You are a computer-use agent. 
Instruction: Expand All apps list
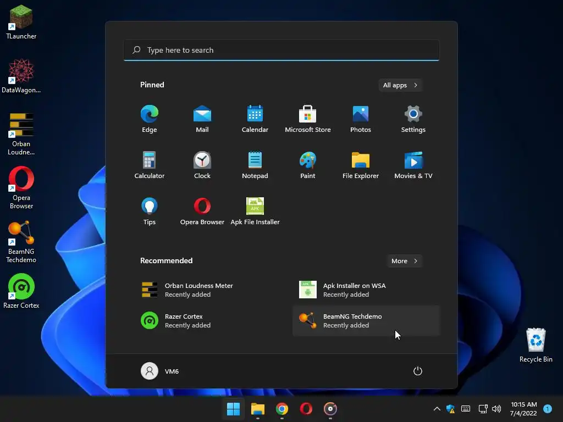(x=400, y=85)
